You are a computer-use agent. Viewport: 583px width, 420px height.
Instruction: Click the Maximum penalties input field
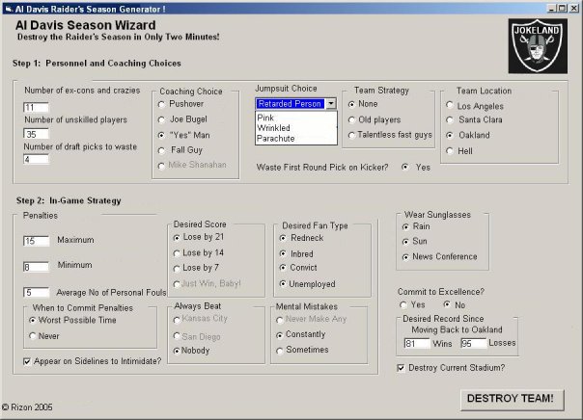click(36, 241)
